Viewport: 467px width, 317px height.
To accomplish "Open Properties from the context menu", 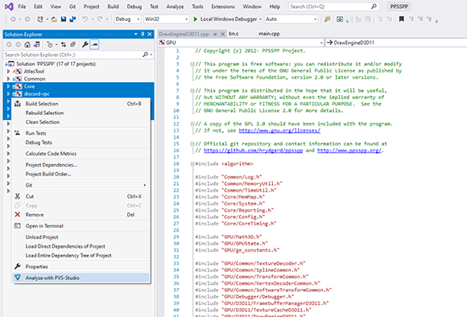I will (81, 266).
